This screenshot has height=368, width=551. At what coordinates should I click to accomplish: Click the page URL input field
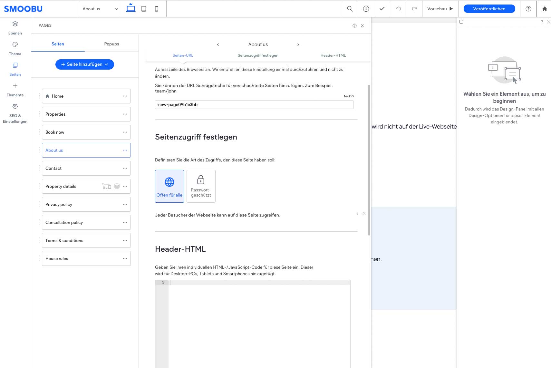(x=254, y=105)
